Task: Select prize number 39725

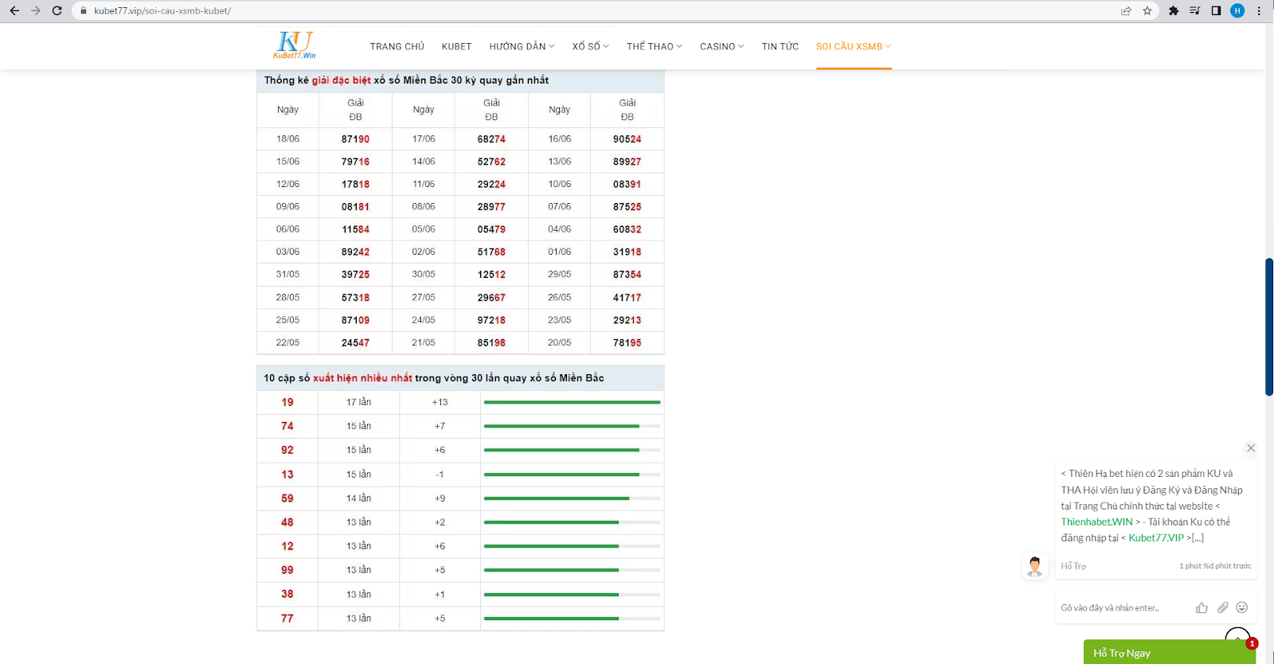Action: (x=355, y=275)
